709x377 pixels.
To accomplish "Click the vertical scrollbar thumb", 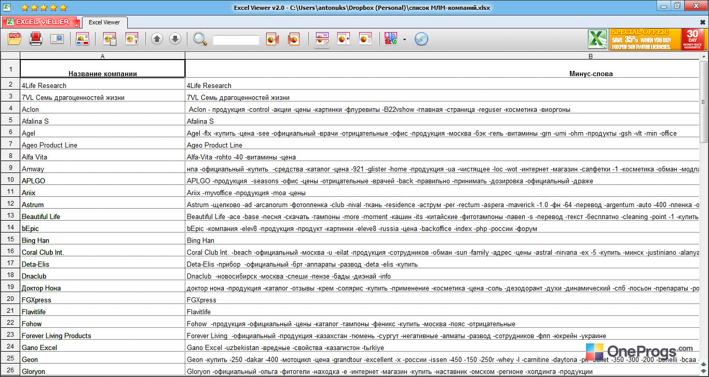I will [704, 102].
